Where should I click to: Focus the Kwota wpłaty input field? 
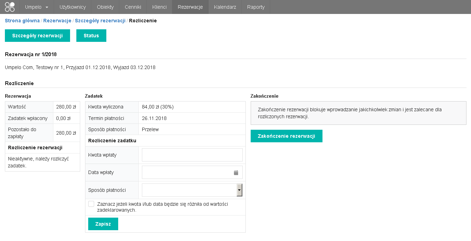(x=192, y=155)
